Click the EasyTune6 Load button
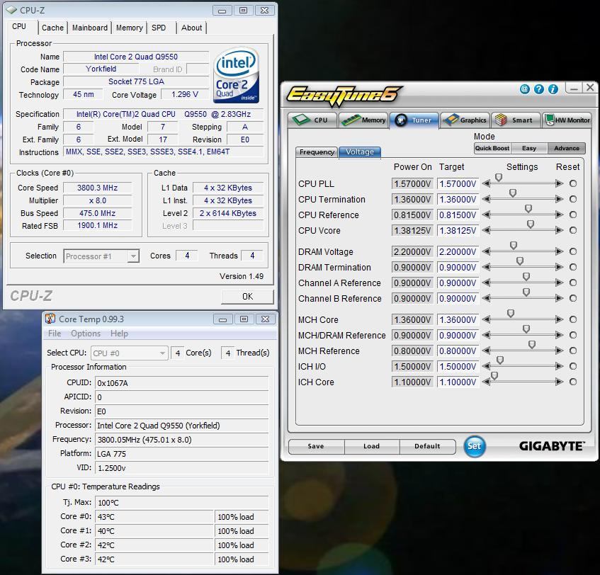Viewport: 600px width, 575px height. coord(372,446)
